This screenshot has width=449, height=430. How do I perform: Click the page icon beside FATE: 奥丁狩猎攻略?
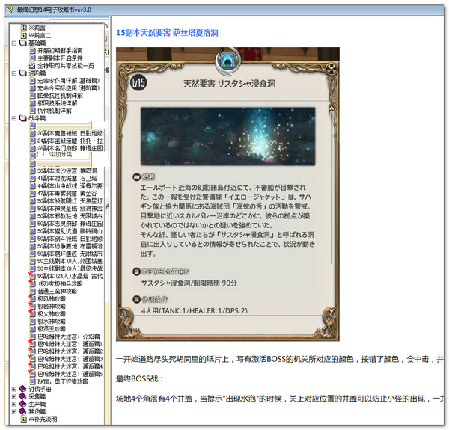(33, 381)
